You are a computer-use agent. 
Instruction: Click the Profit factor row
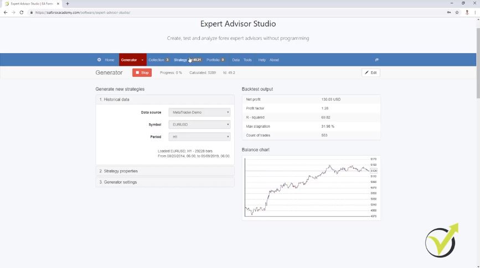click(311, 108)
